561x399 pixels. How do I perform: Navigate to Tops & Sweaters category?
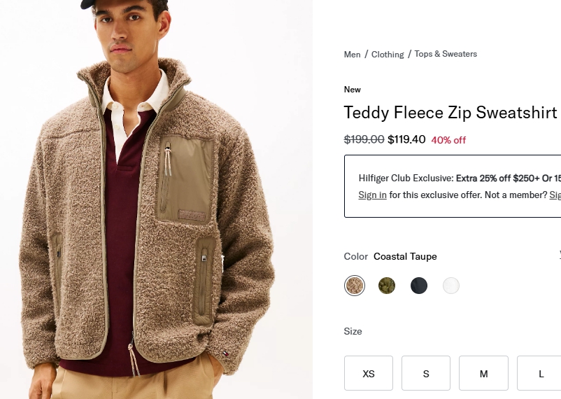(x=446, y=54)
